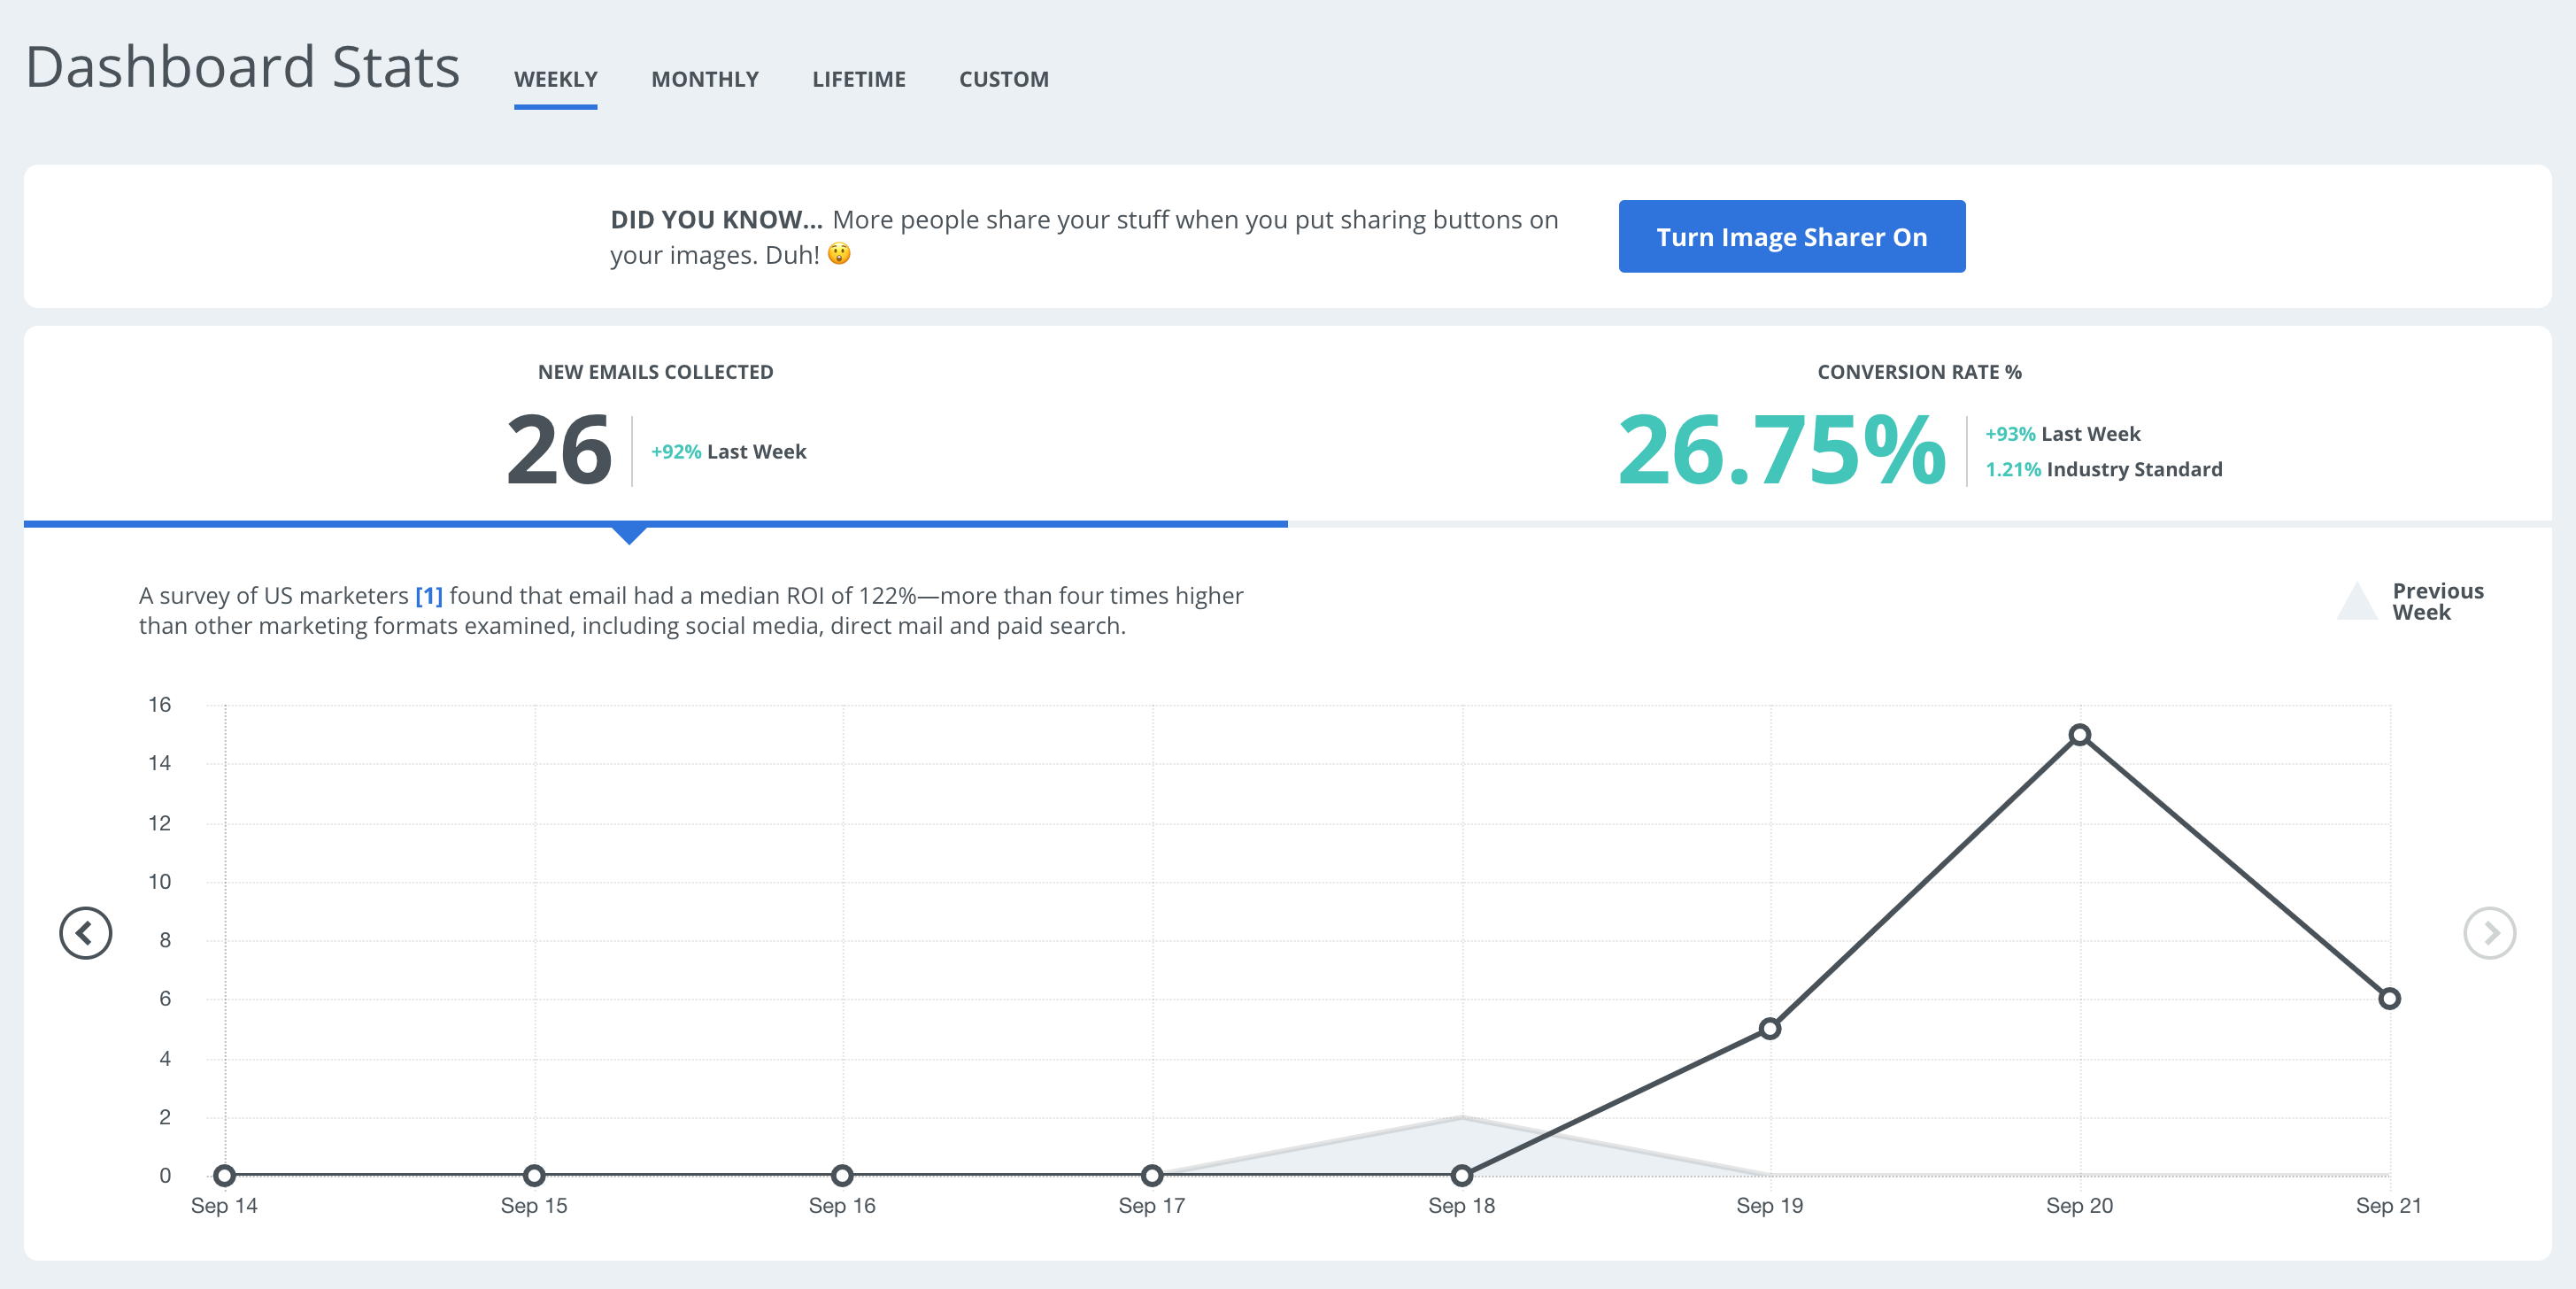Screen dimensions: 2576x1289
Task: Toggle the Previous Week legend label
Action: (2436, 602)
